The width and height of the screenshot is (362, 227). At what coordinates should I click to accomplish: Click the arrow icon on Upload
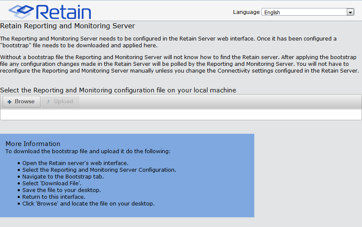tap(49, 102)
